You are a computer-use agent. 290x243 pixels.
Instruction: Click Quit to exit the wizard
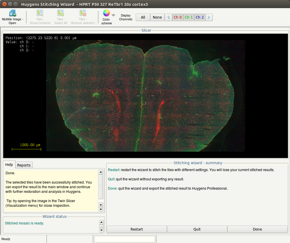pyautogui.click(x=197, y=229)
